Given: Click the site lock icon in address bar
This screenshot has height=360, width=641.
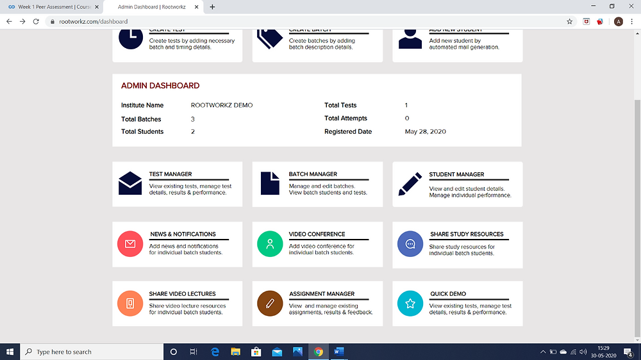Looking at the screenshot, I should point(53,21).
